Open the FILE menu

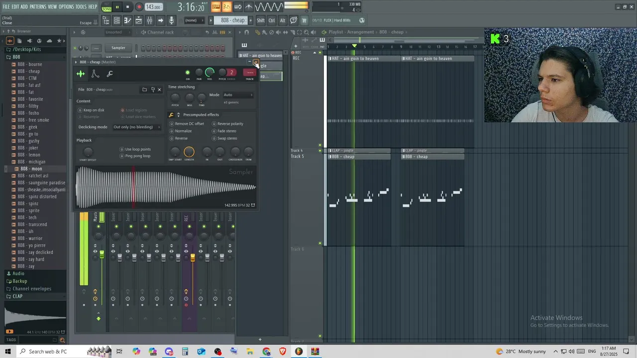click(6, 7)
